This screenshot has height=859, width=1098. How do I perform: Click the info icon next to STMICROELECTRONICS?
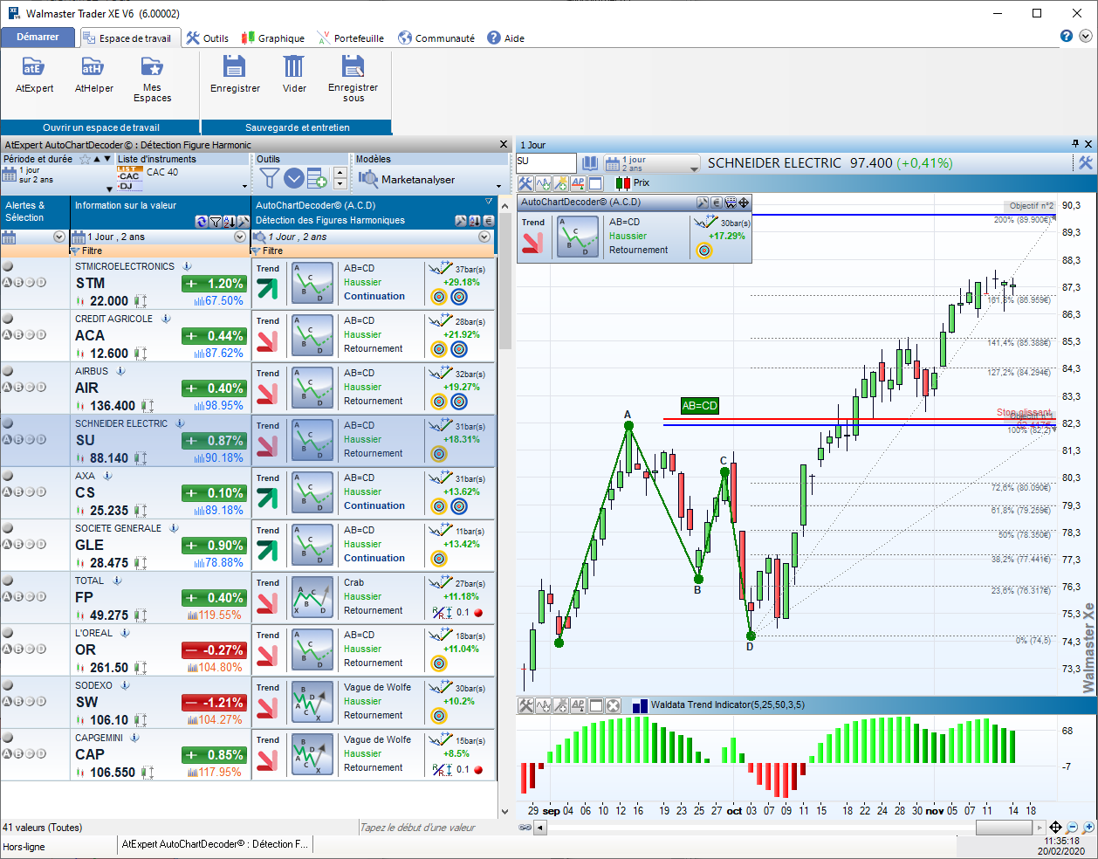pos(187,266)
